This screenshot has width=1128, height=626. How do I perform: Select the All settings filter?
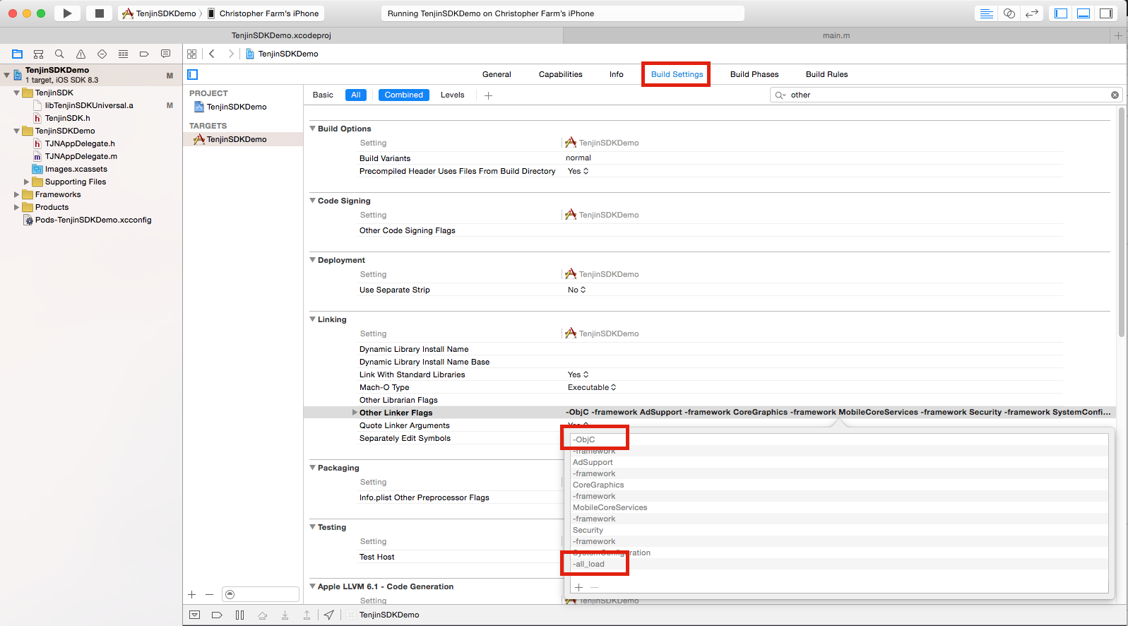coord(356,95)
